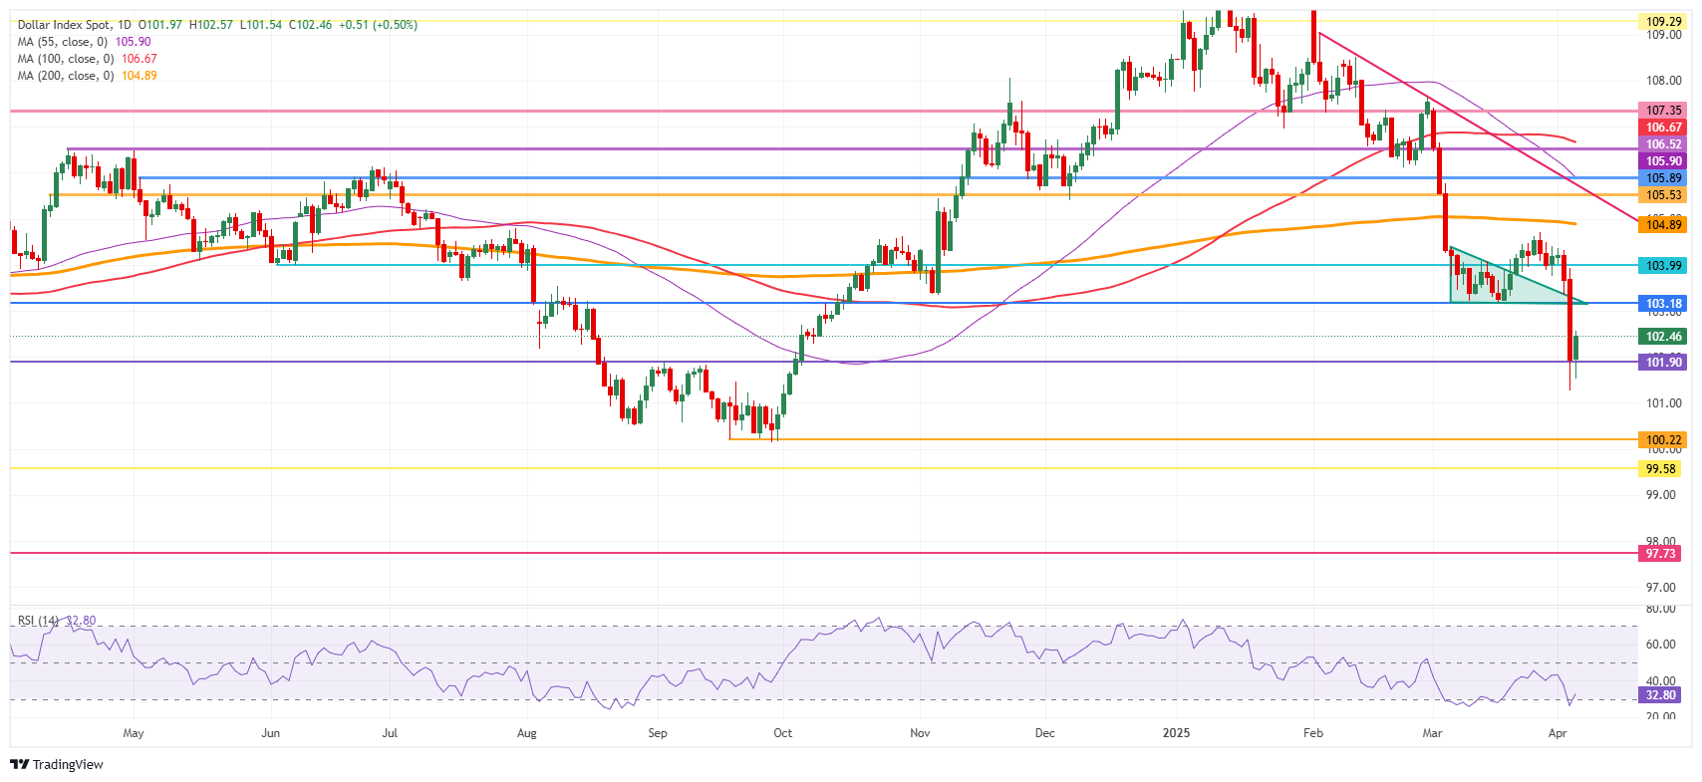Select the Nov label on time axis
1702x782 pixels.
pos(920,733)
